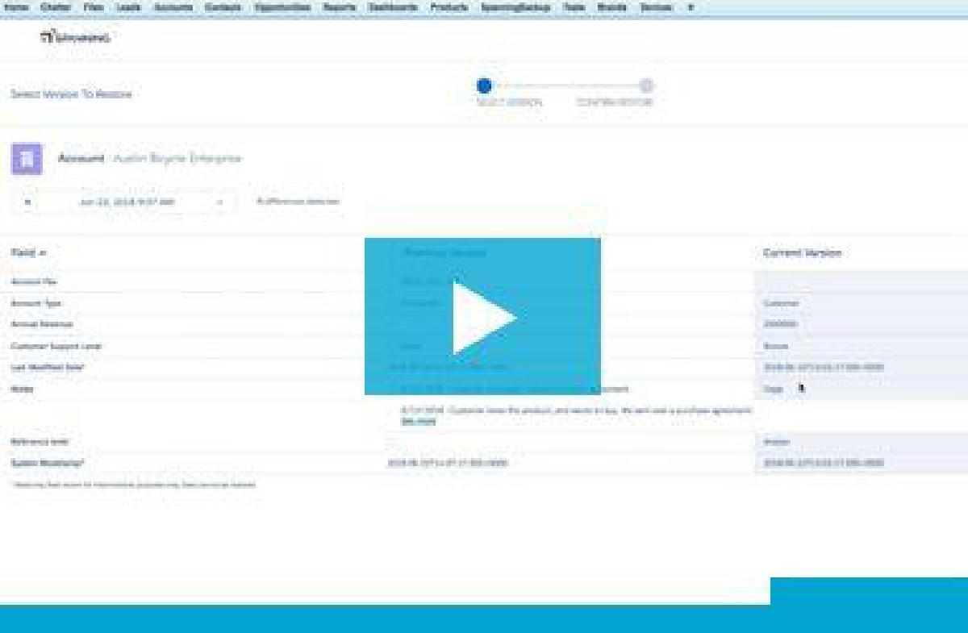This screenshot has width=968, height=633.
Task: Click the Current Version column header
Action: tap(802, 253)
